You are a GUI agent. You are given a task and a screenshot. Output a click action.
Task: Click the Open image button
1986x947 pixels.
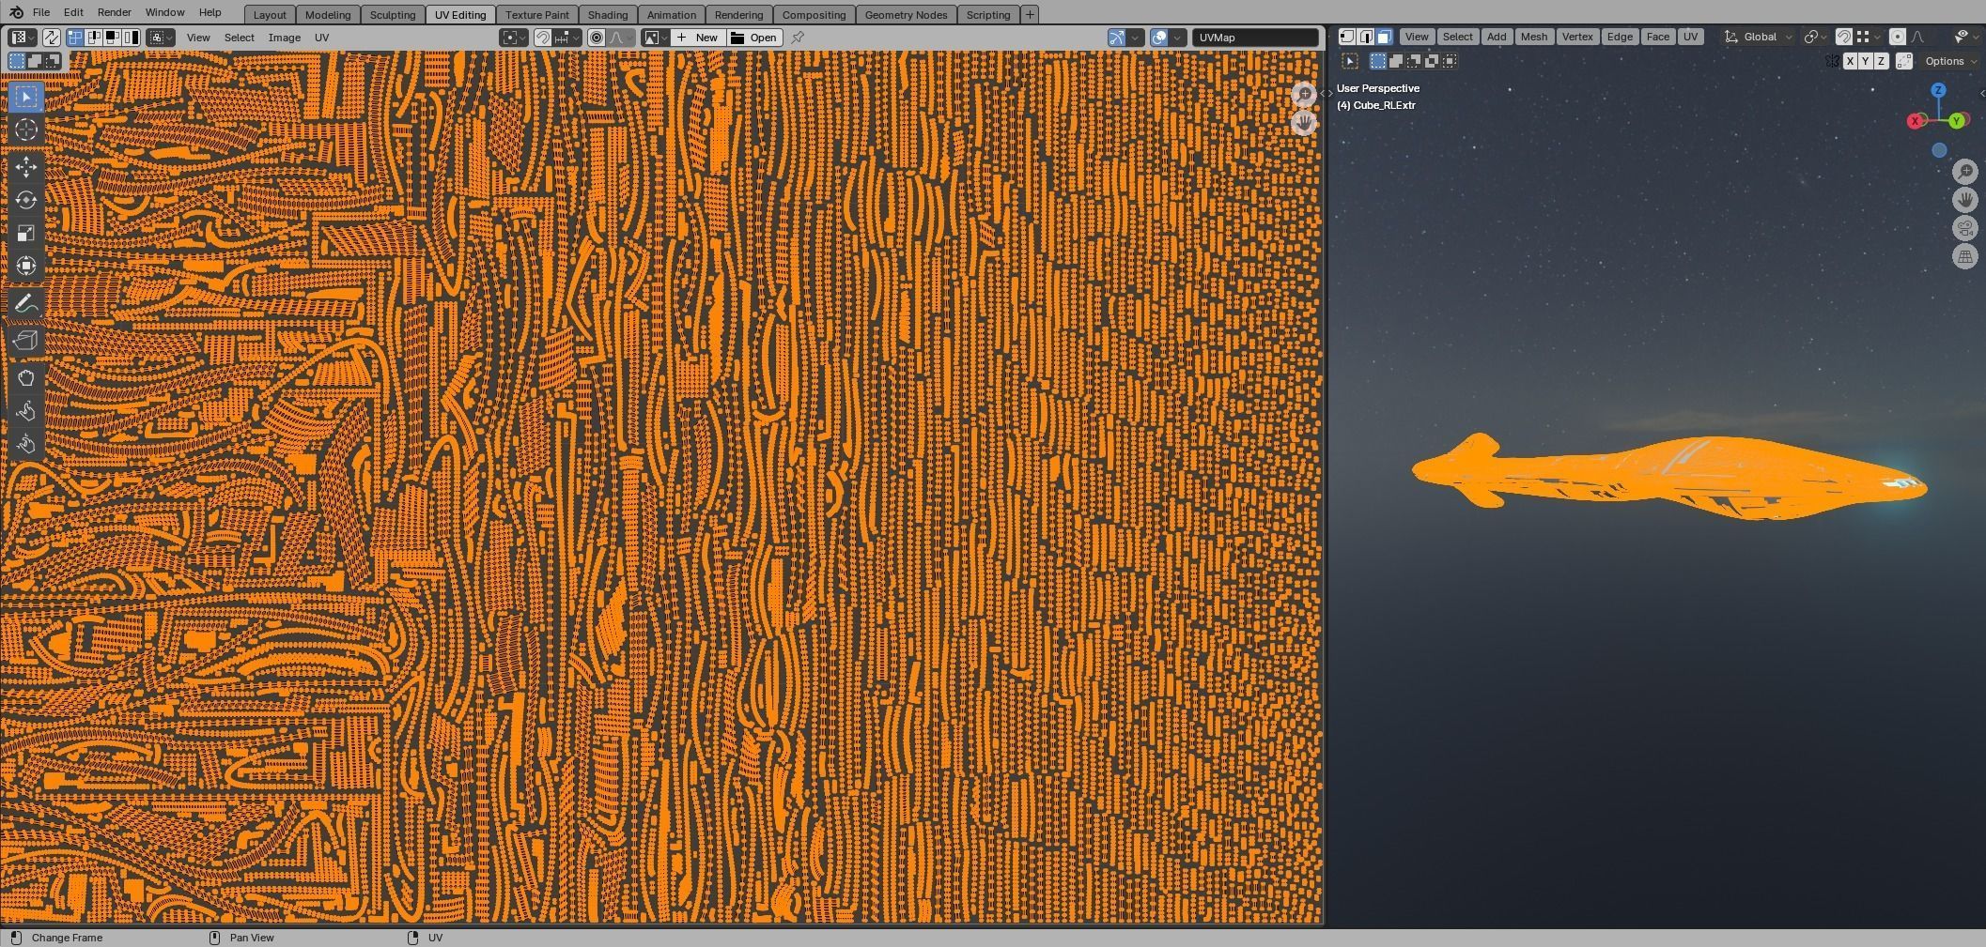[754, 38]
